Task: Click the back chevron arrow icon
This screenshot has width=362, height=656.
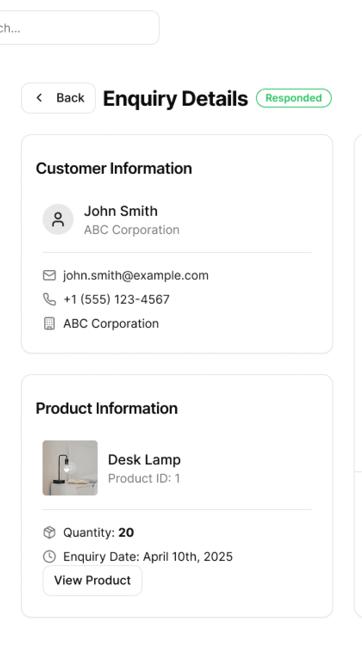Action: coord(40,98)
